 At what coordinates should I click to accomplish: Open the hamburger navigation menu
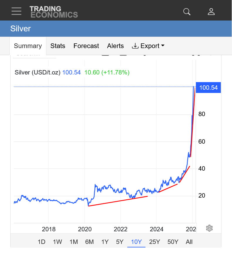(16, 11)
